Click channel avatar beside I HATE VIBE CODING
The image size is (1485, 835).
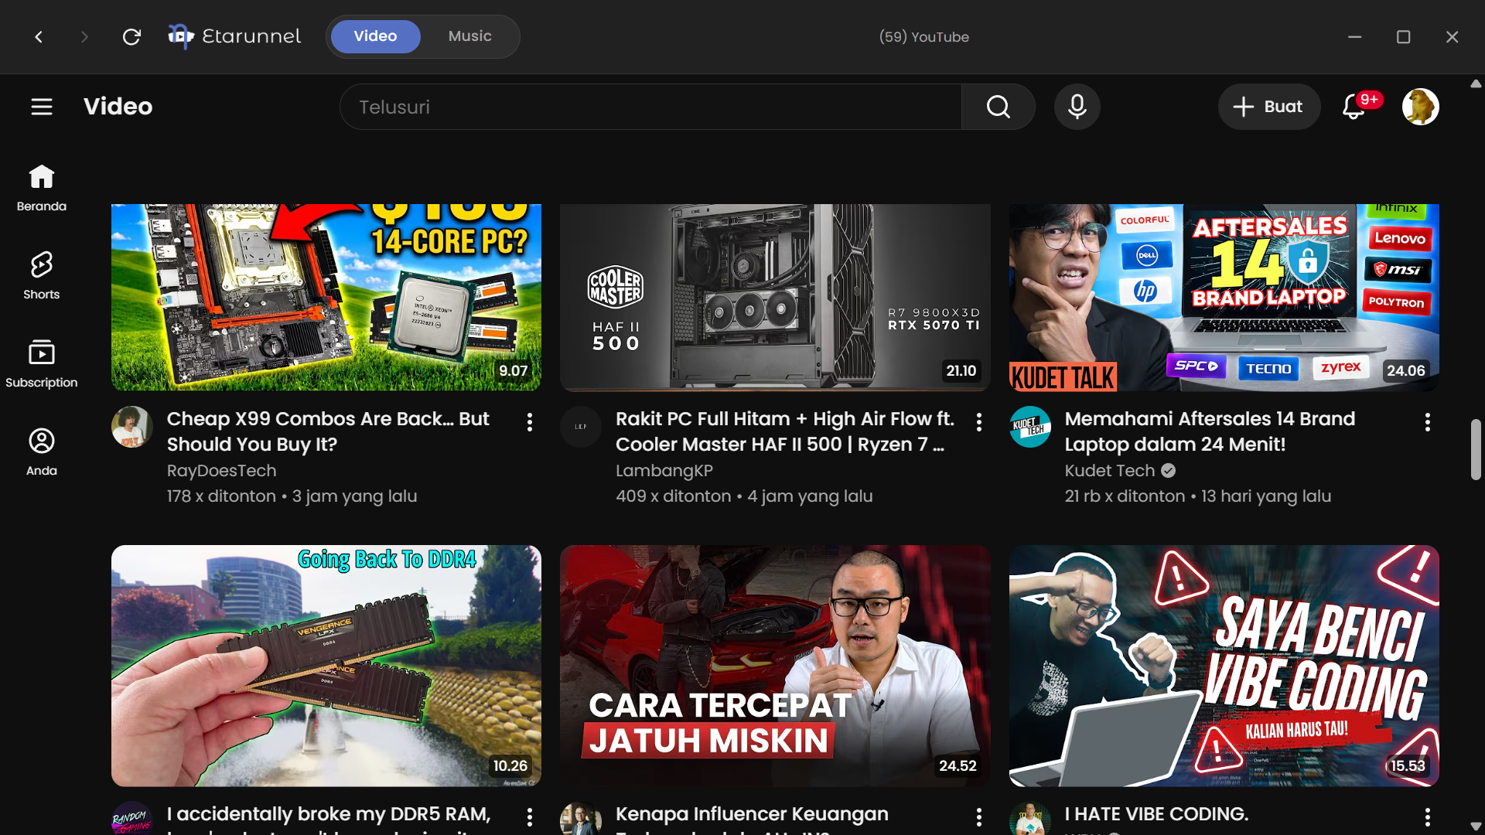coord(1029,819)
